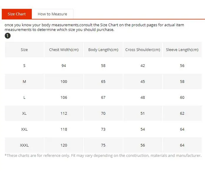Select the M size row label
Image resolution: width=205 pixels, height=171 pixels.
(24, 81)
